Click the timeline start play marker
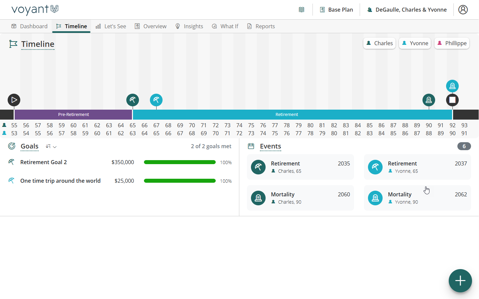 click(14, 100)
